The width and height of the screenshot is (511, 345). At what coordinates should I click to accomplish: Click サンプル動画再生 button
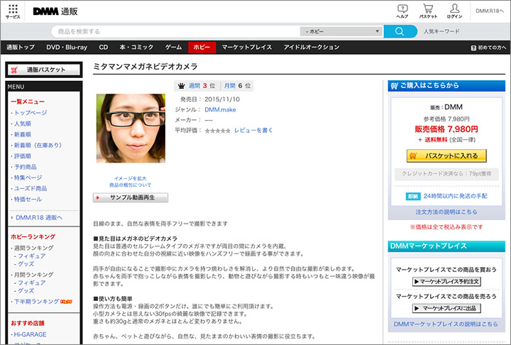pos(131,197)
